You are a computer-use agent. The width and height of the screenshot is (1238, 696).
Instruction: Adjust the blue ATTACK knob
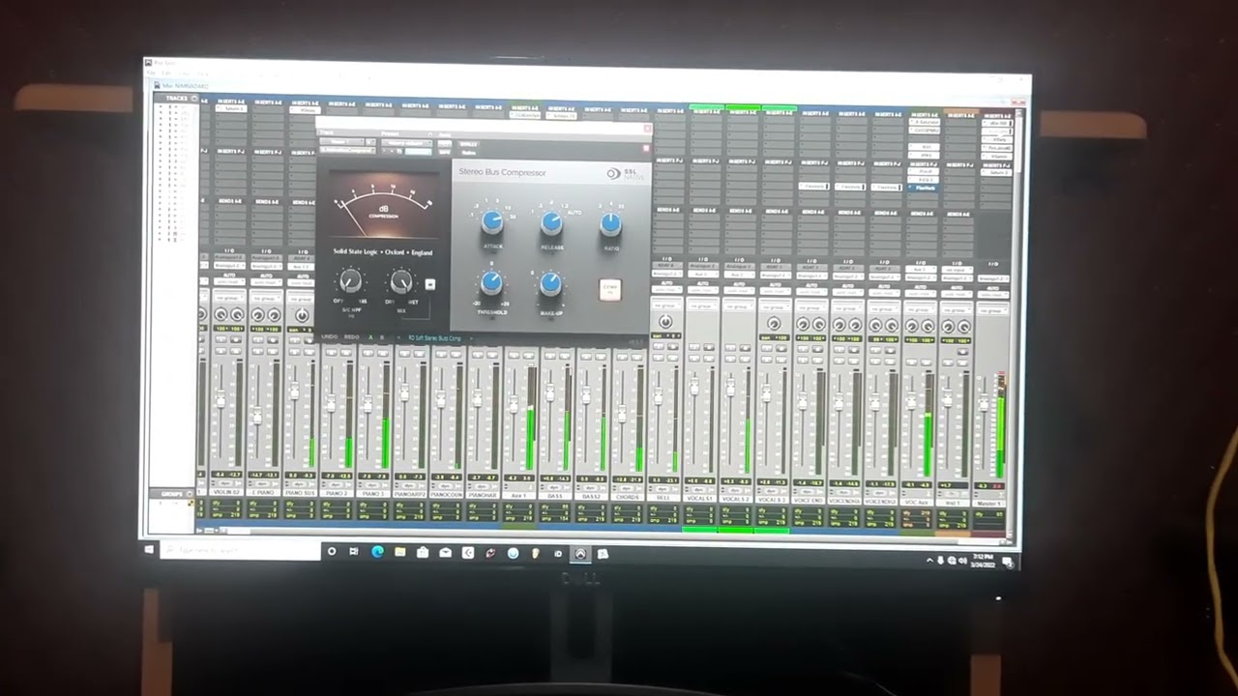point(492,223)
